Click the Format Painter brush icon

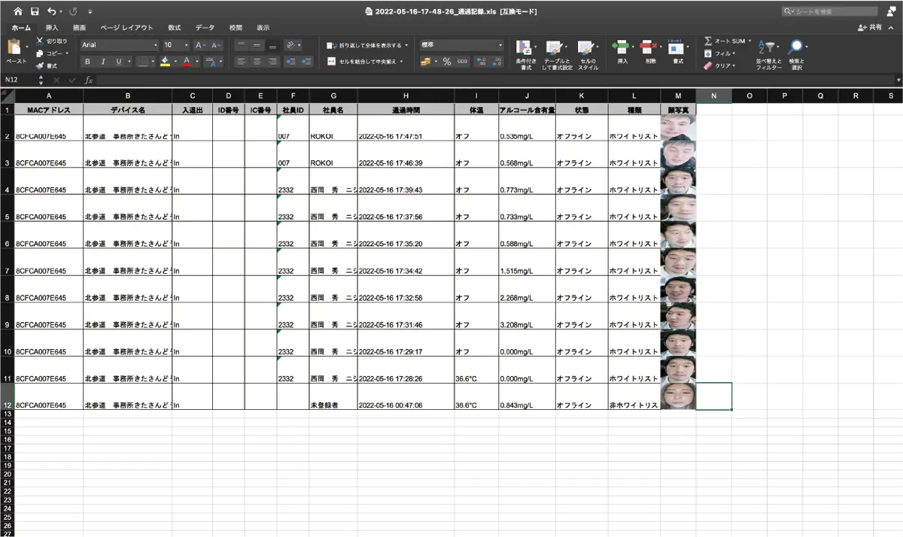point(40,65)
